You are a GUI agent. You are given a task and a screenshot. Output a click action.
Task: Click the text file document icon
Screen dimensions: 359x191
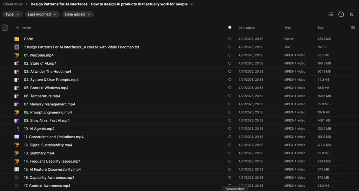coord(17,47)
